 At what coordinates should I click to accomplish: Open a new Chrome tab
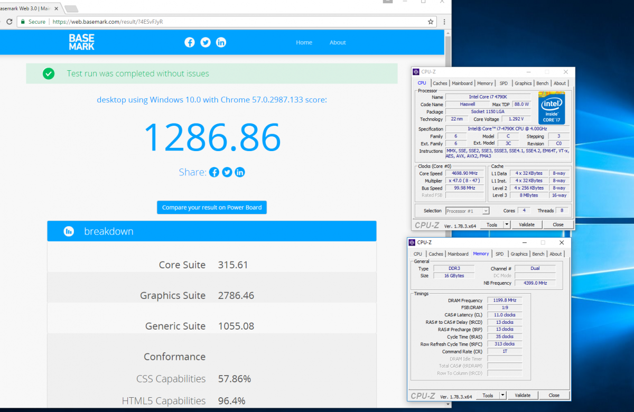pyautogui.click(x=71, y=8)
